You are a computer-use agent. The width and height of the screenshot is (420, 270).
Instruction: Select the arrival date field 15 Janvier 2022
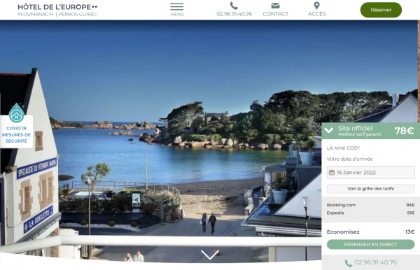point(371,172)
